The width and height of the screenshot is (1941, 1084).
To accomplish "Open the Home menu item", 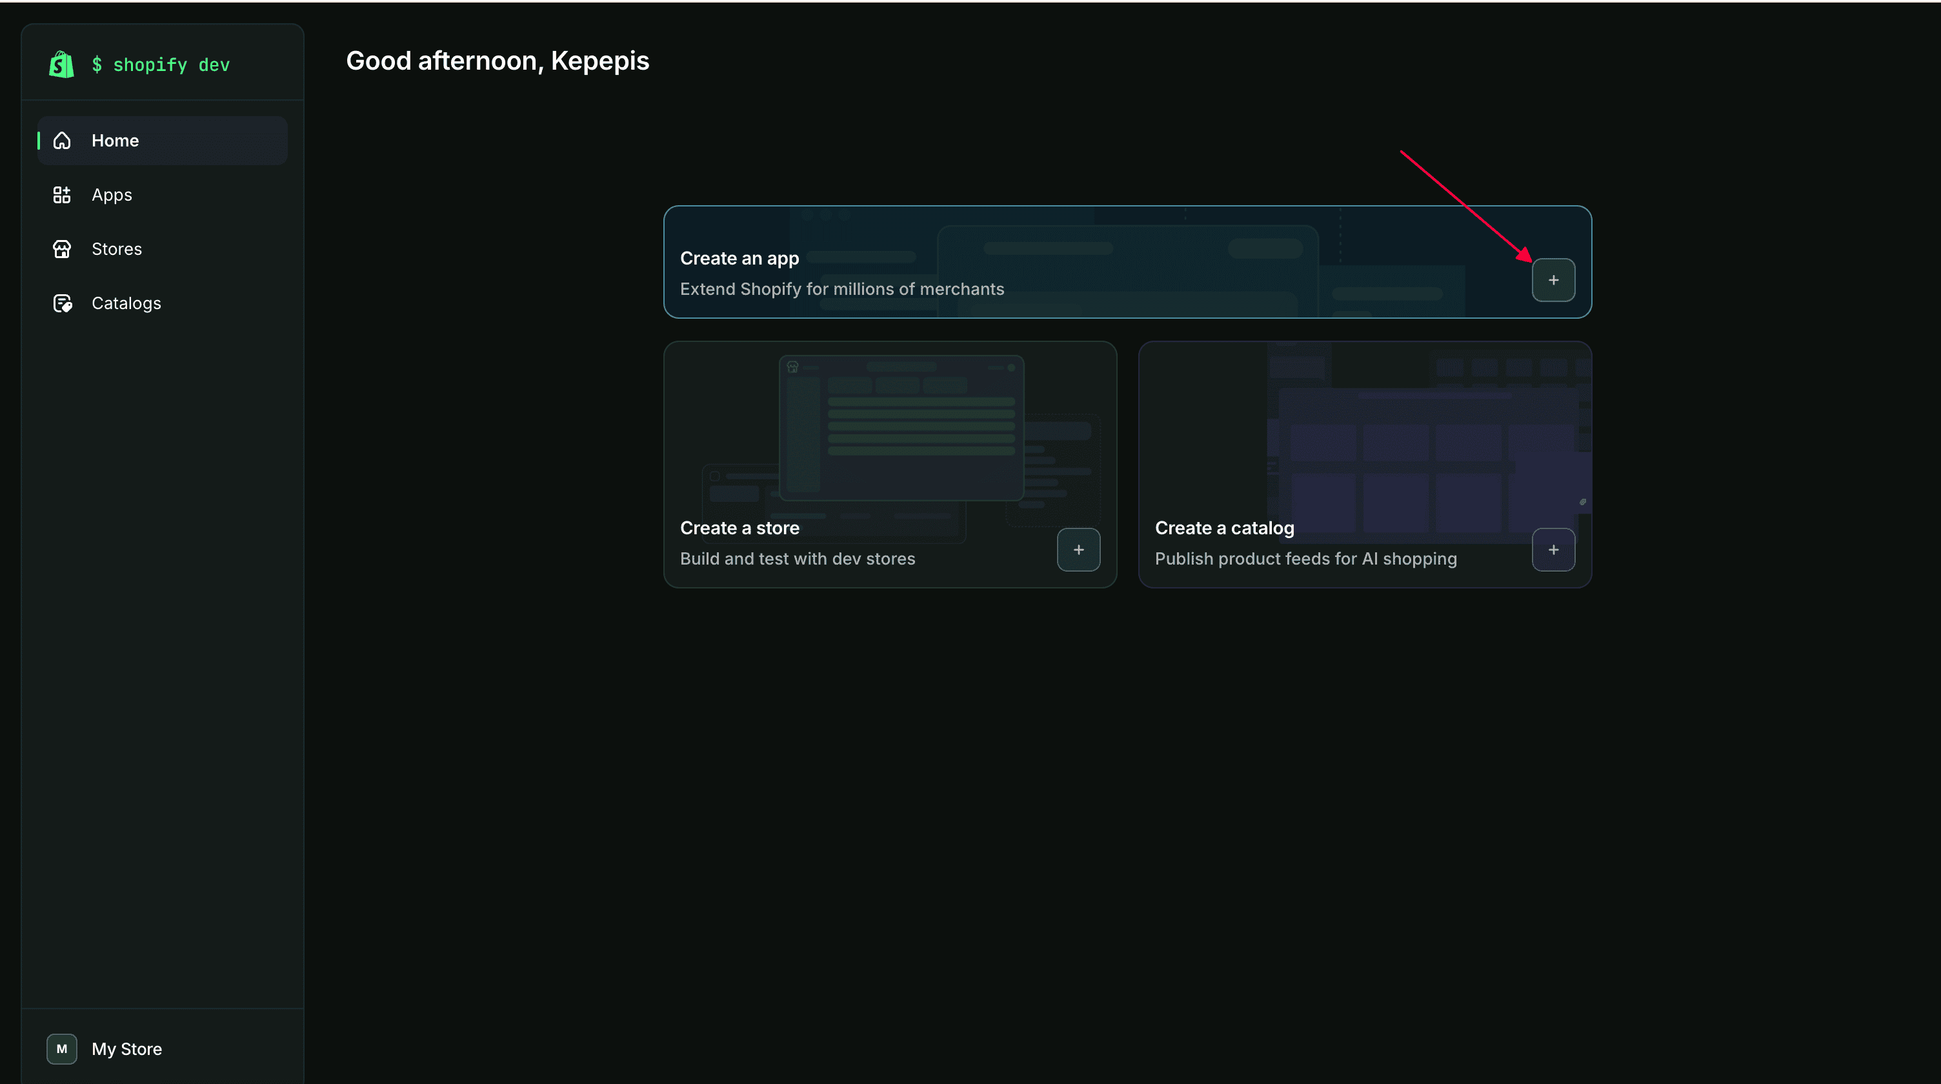I will (x=163, y=141).
